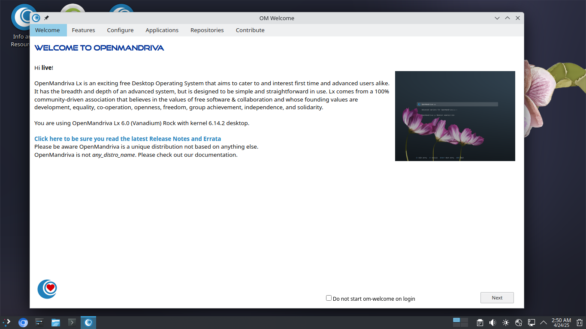Minimize the OM Welcome window

497,18
